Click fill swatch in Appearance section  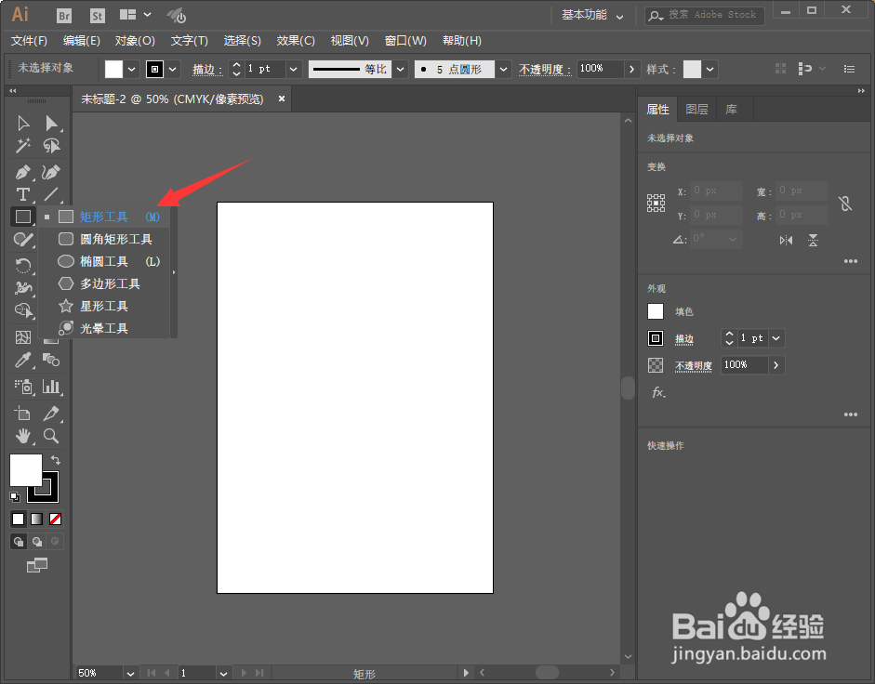[x=656, y=311]
